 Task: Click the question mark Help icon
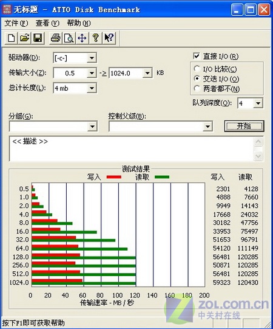pos(95,38)
